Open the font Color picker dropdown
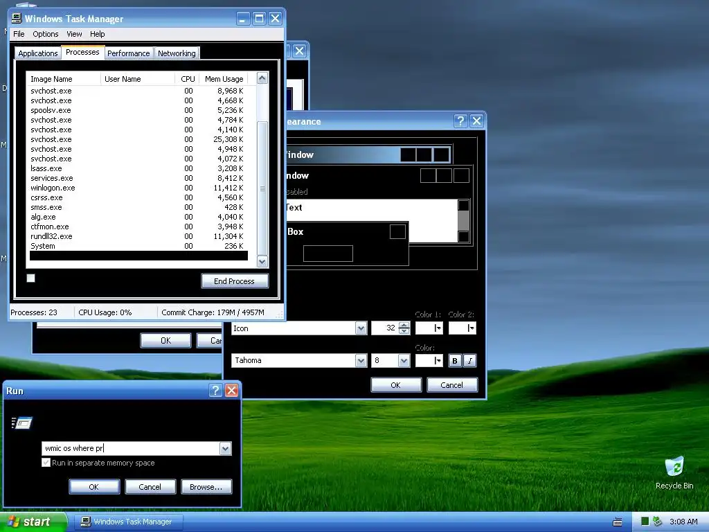709x532 pixels. coord(429,360)
